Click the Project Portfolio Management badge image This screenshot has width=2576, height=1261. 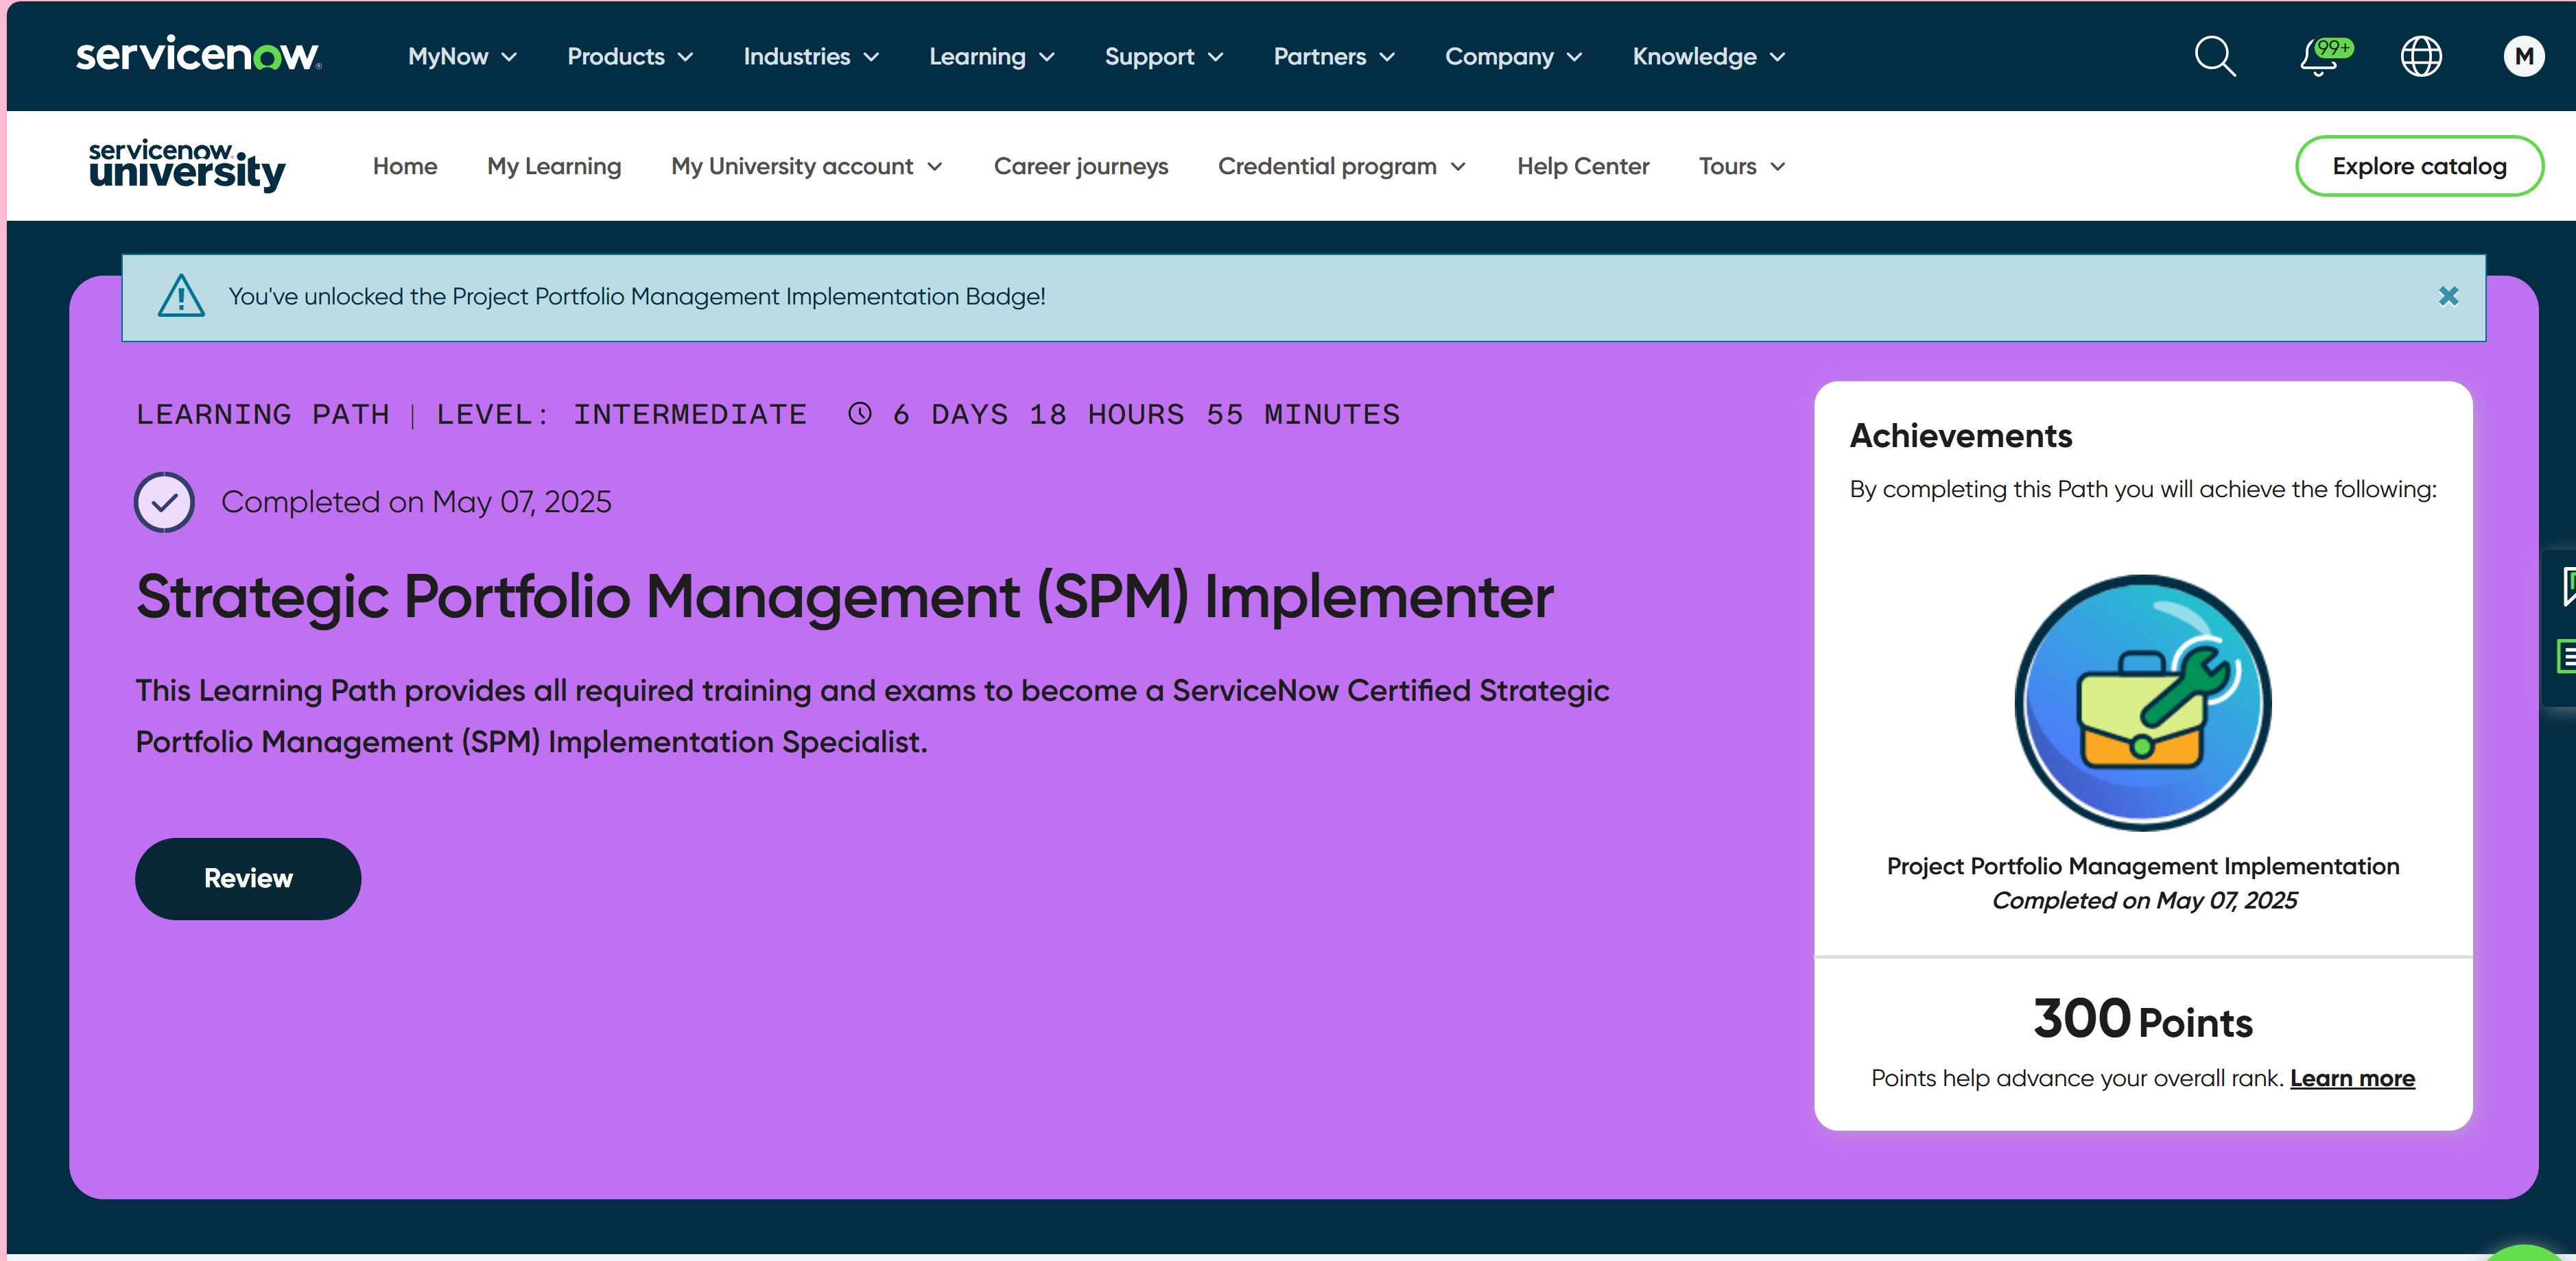pyautogui.click(x=2142, y=702)
